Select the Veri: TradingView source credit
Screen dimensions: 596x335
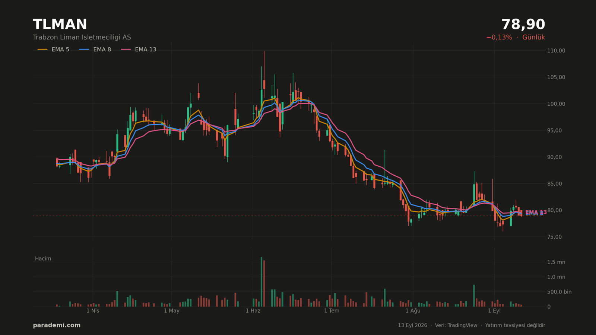pos(456,325)
